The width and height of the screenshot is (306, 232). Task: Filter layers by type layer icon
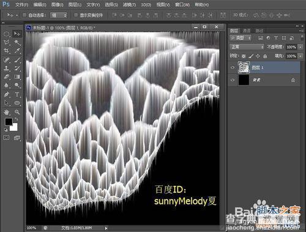click(276, 38)
